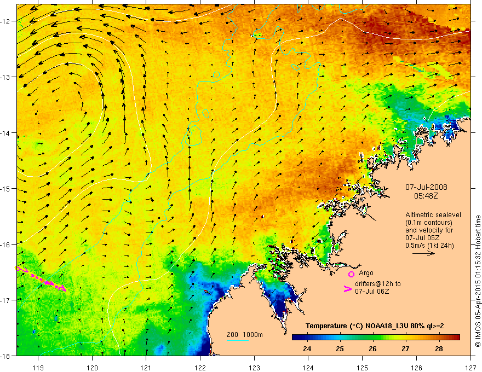Click the 'and velocity for' legend text
482x372 pixels.
point(429,230)
